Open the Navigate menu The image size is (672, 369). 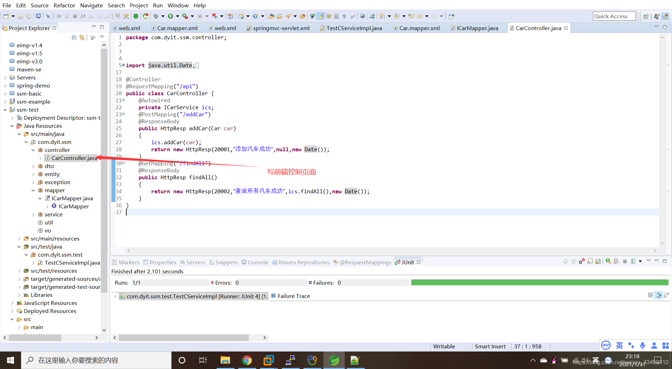click(91, 5)
